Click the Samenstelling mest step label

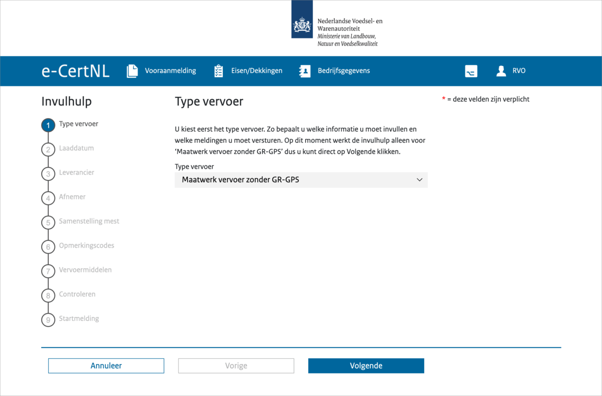(x=89, y=221)
